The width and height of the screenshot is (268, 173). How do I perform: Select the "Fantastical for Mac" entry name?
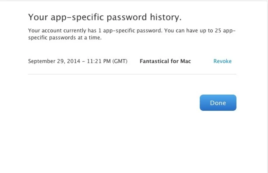tap(165, 61)
